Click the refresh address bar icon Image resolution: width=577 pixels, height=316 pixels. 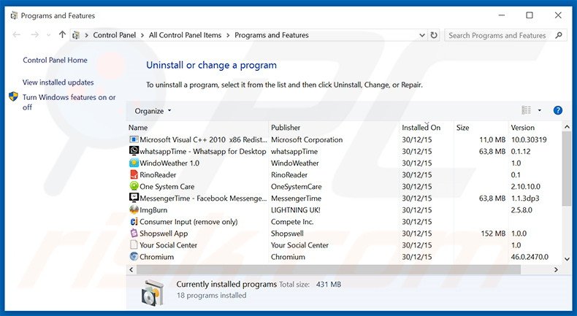point(434,35)
